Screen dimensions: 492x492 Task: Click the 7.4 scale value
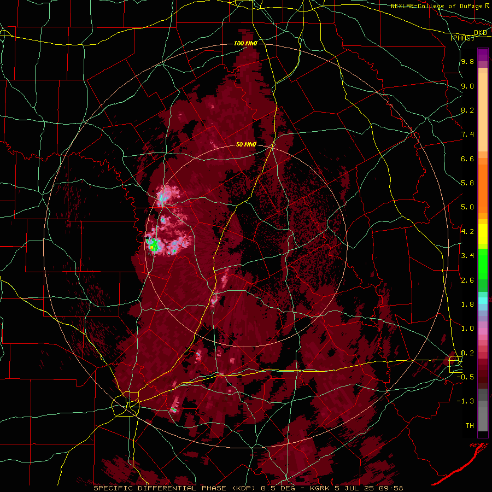click(467, 134)
